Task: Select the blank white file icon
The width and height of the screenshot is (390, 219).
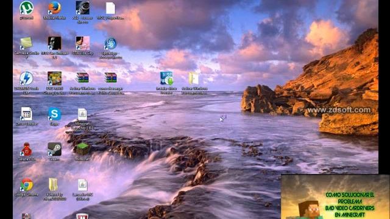Action: (x=110, y=8)
